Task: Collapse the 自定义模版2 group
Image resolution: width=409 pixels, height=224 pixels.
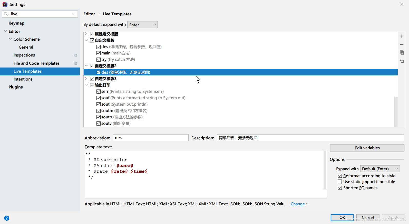Action: 86,66
